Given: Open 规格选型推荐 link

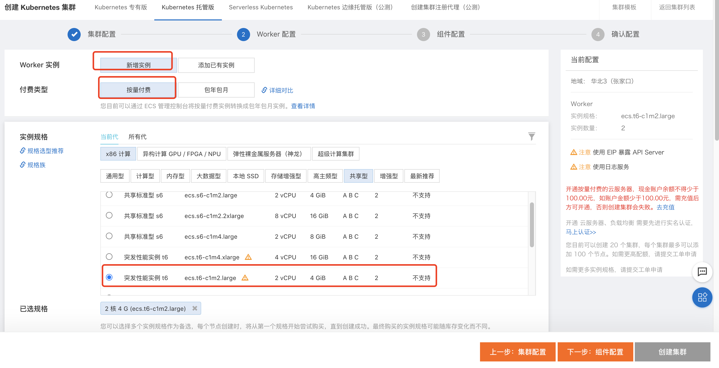Looking at the screenshot, I should tap(42, 151).
